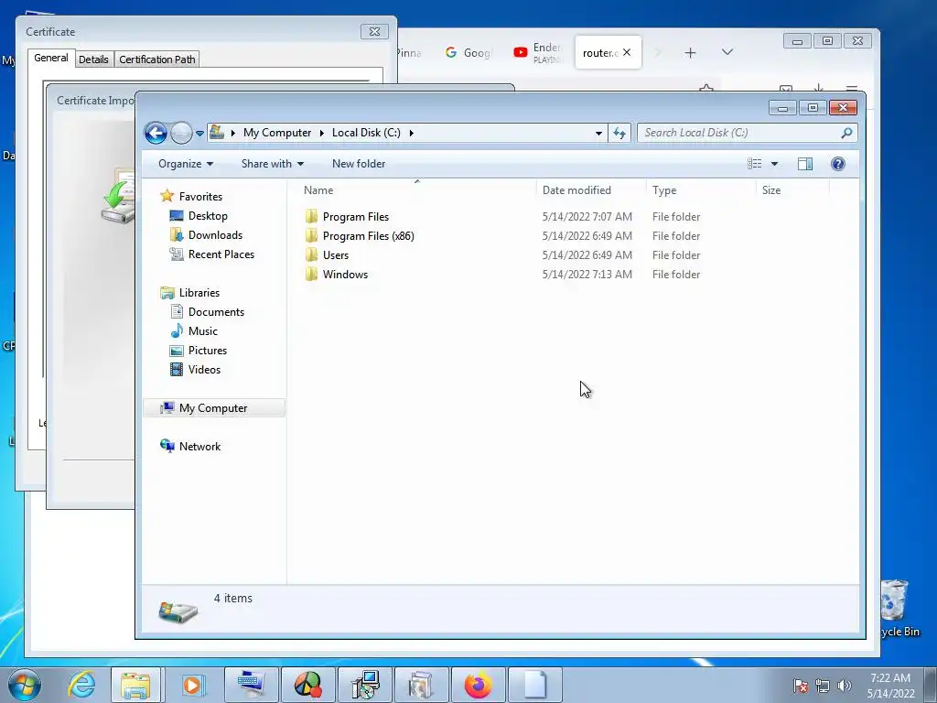Viewport: 937px width, 703px height.
Task: Expand the arrow before My Computer in address bar
Action: [x=233, y=133]
